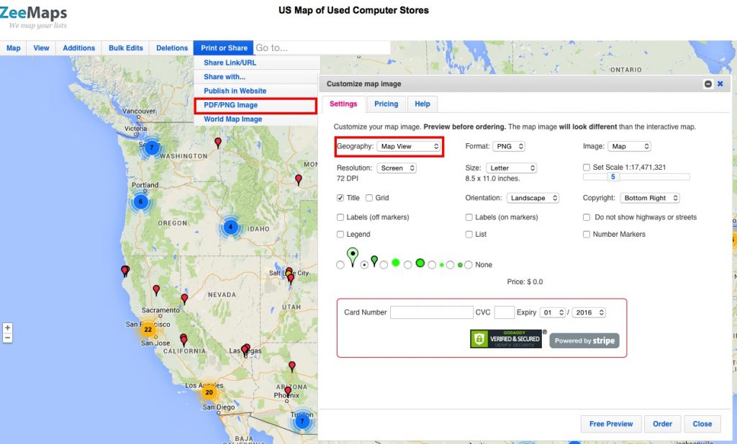Select the large green teardrop marker style
The height and width of the screenshot is (444, 737).
340,264
